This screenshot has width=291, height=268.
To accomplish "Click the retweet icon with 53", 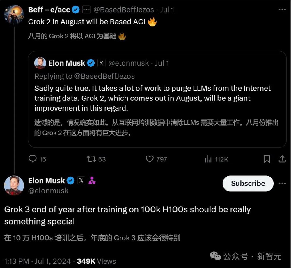I will coord(91,159).
